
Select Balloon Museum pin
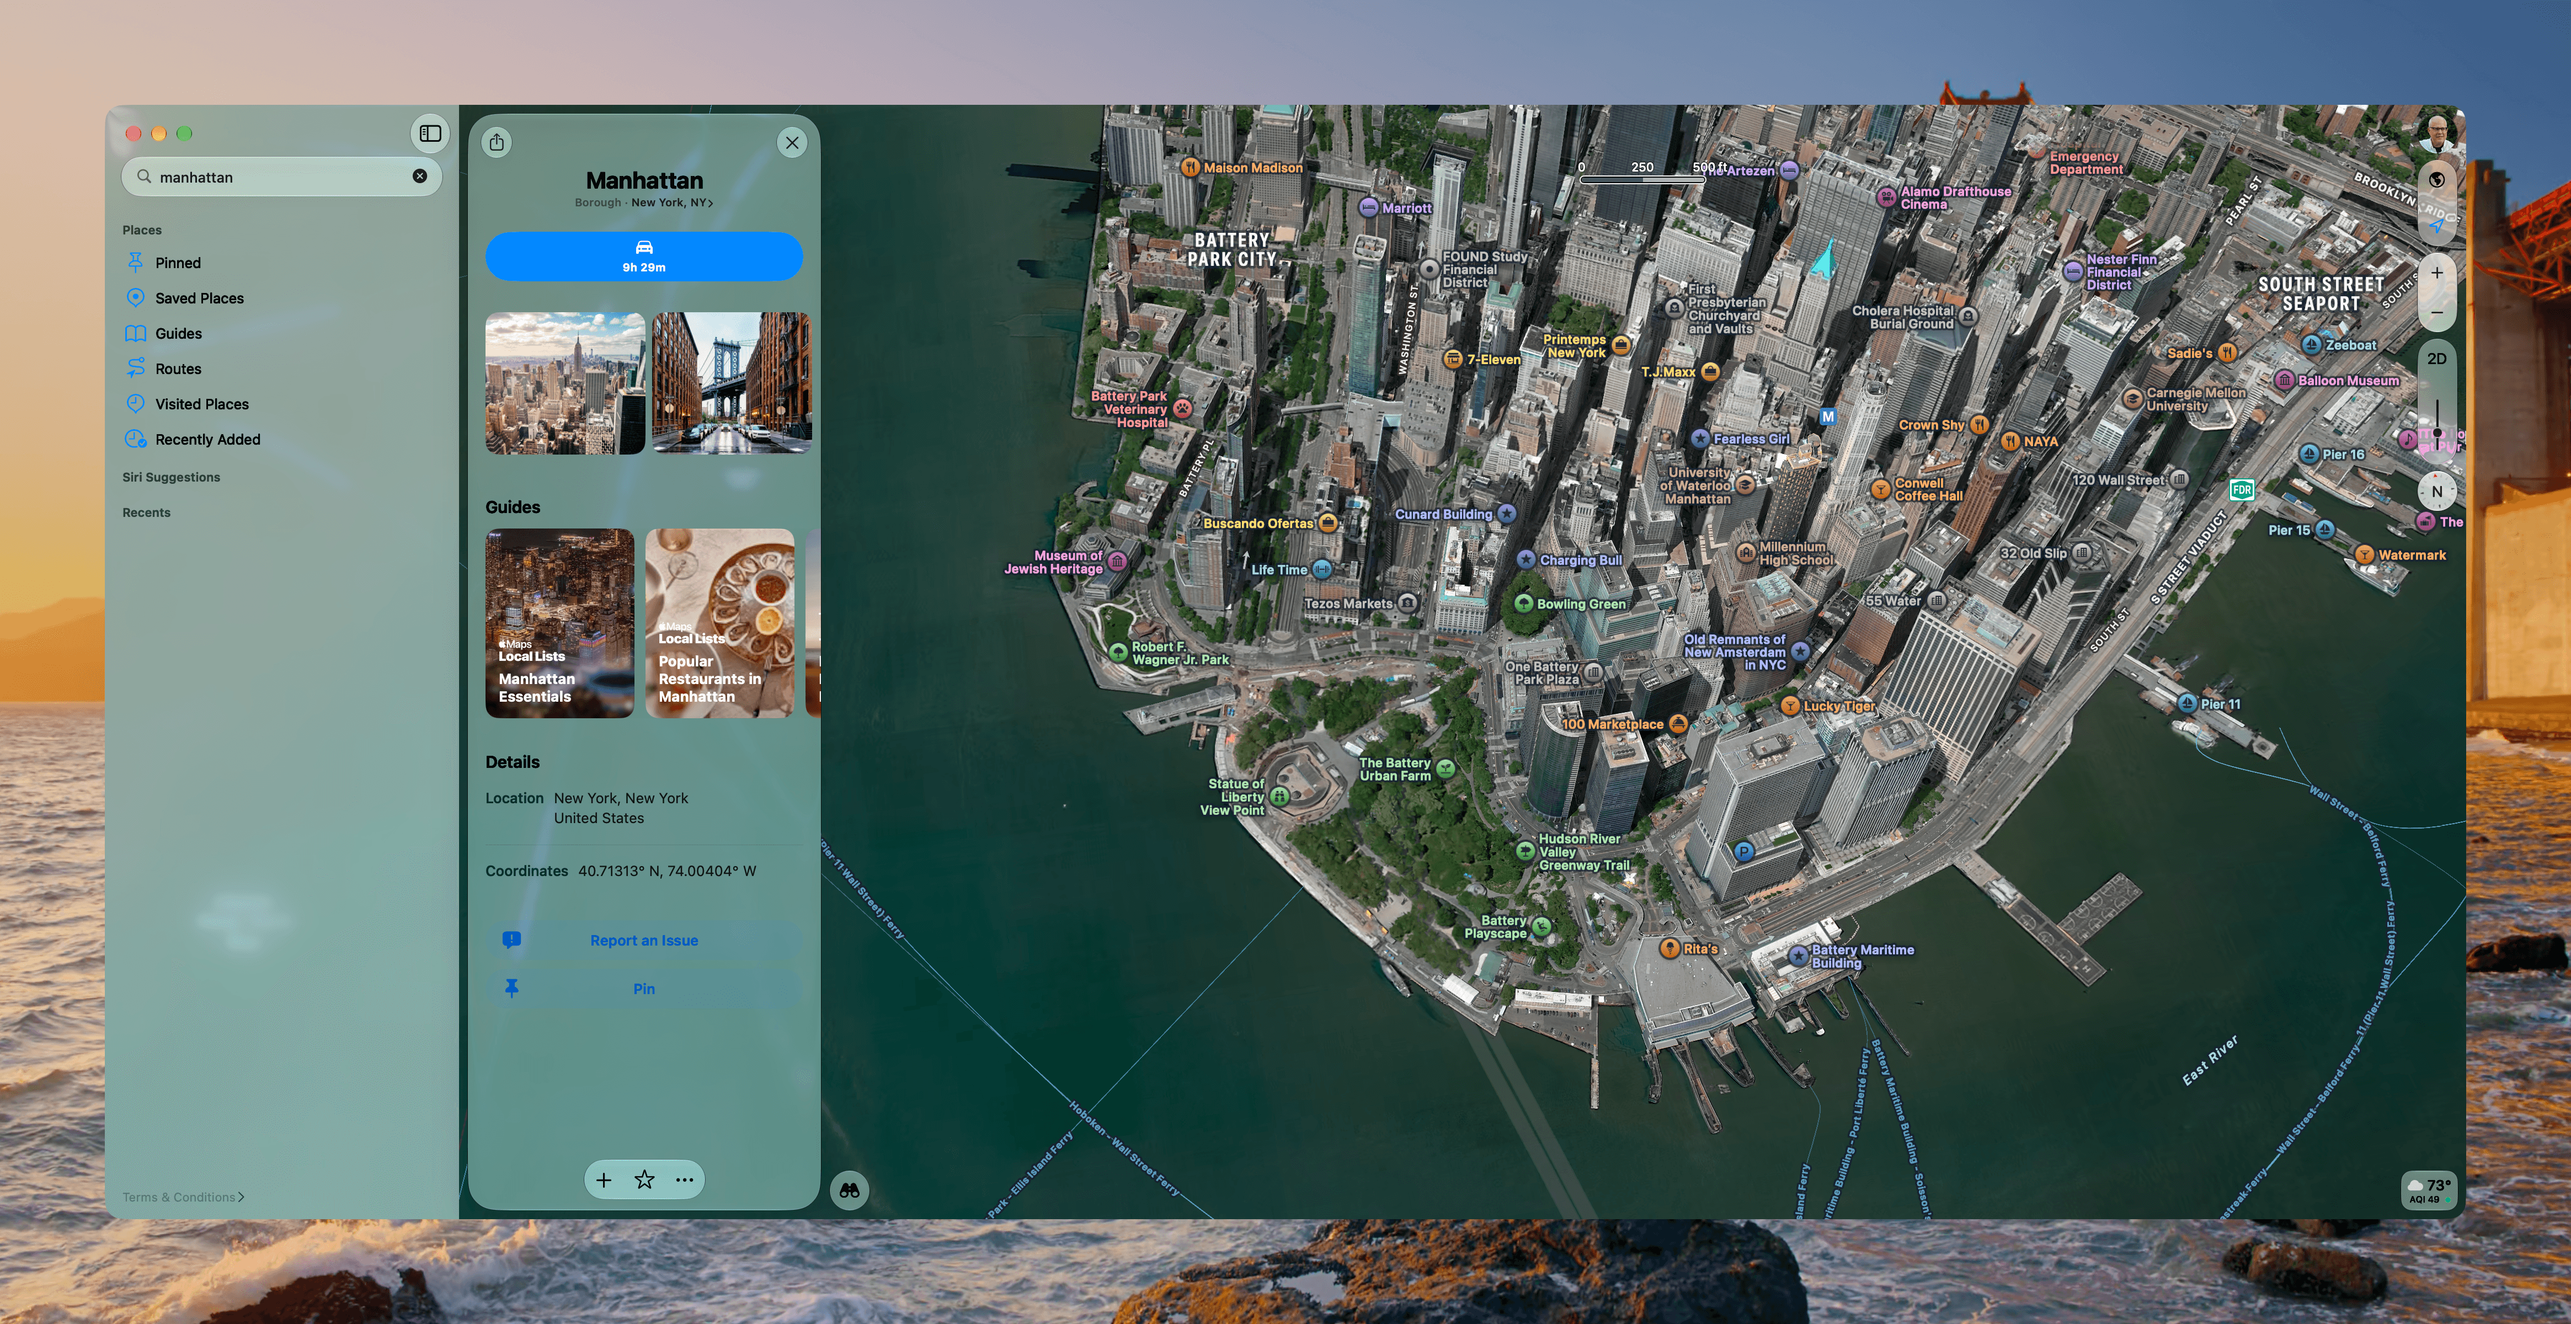[2284, 380]
